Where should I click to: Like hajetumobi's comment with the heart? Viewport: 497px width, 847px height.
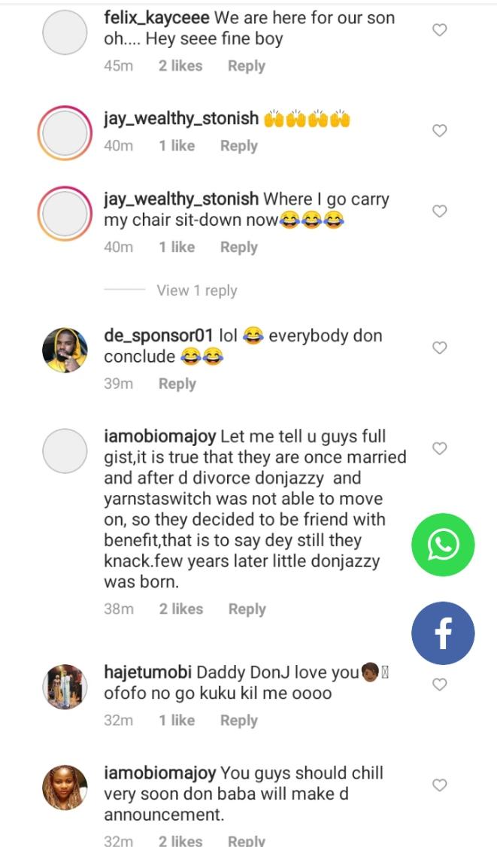440,685
